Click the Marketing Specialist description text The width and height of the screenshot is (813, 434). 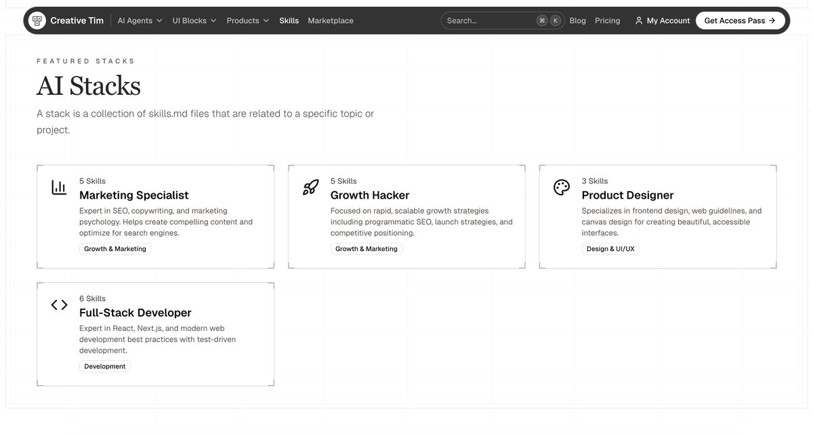[166, 222]
